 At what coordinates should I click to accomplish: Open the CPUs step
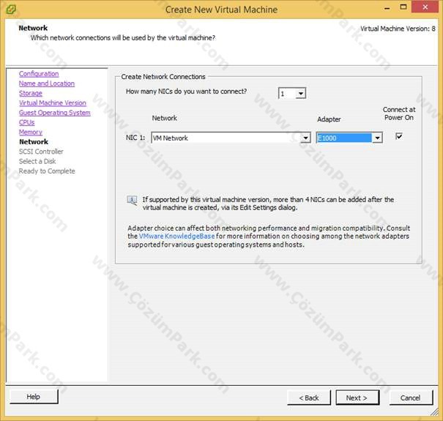coord(27,122)
